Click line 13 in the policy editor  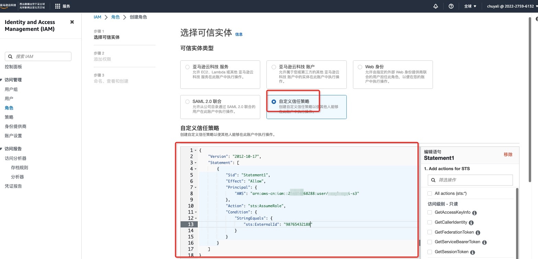click(299, 224)
